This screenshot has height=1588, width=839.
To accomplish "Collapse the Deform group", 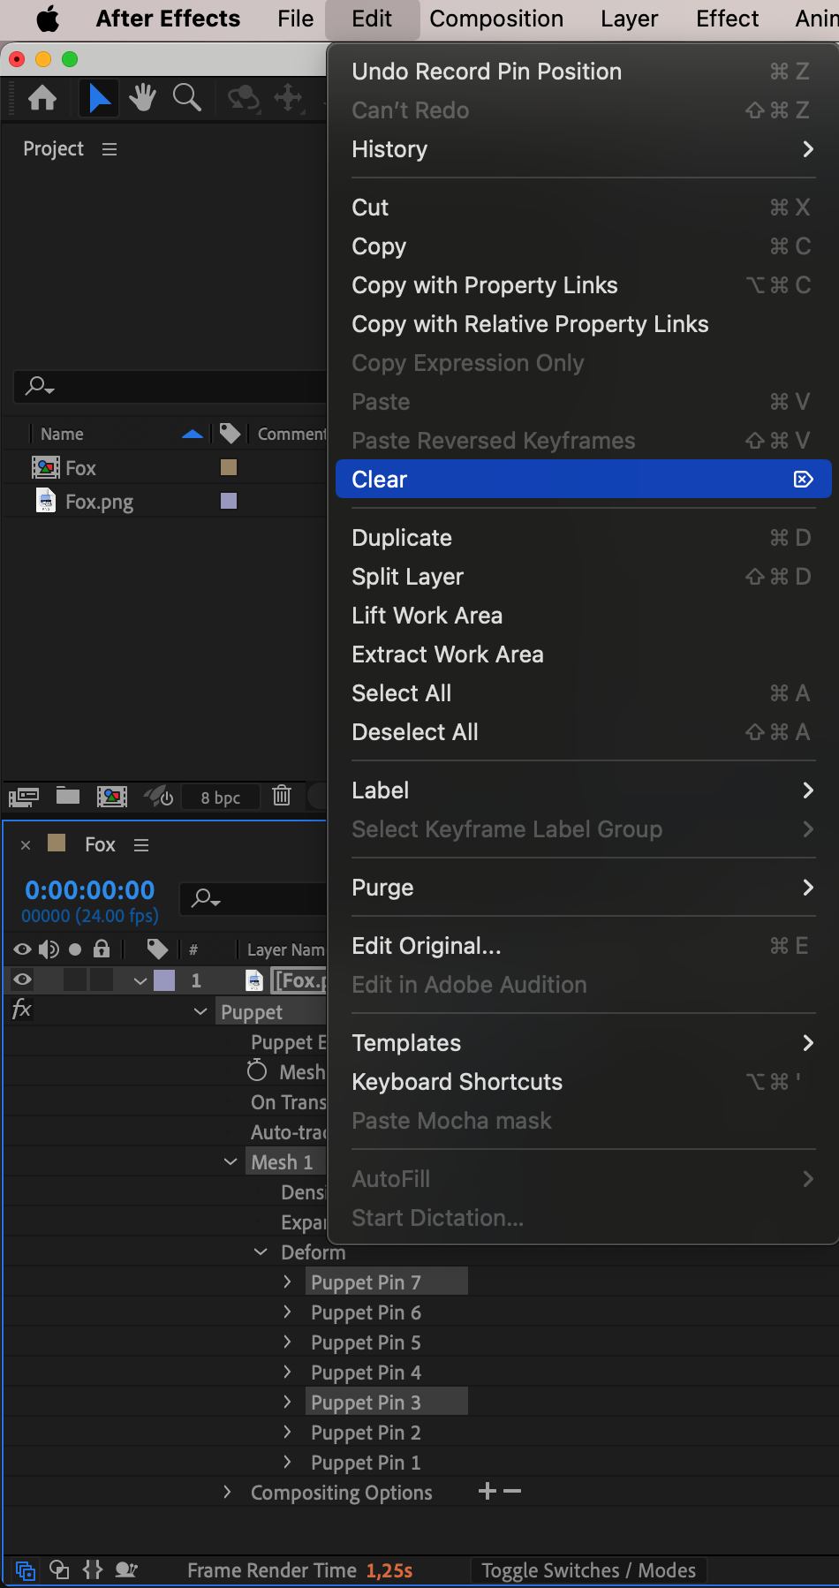I will (261, 1251).
